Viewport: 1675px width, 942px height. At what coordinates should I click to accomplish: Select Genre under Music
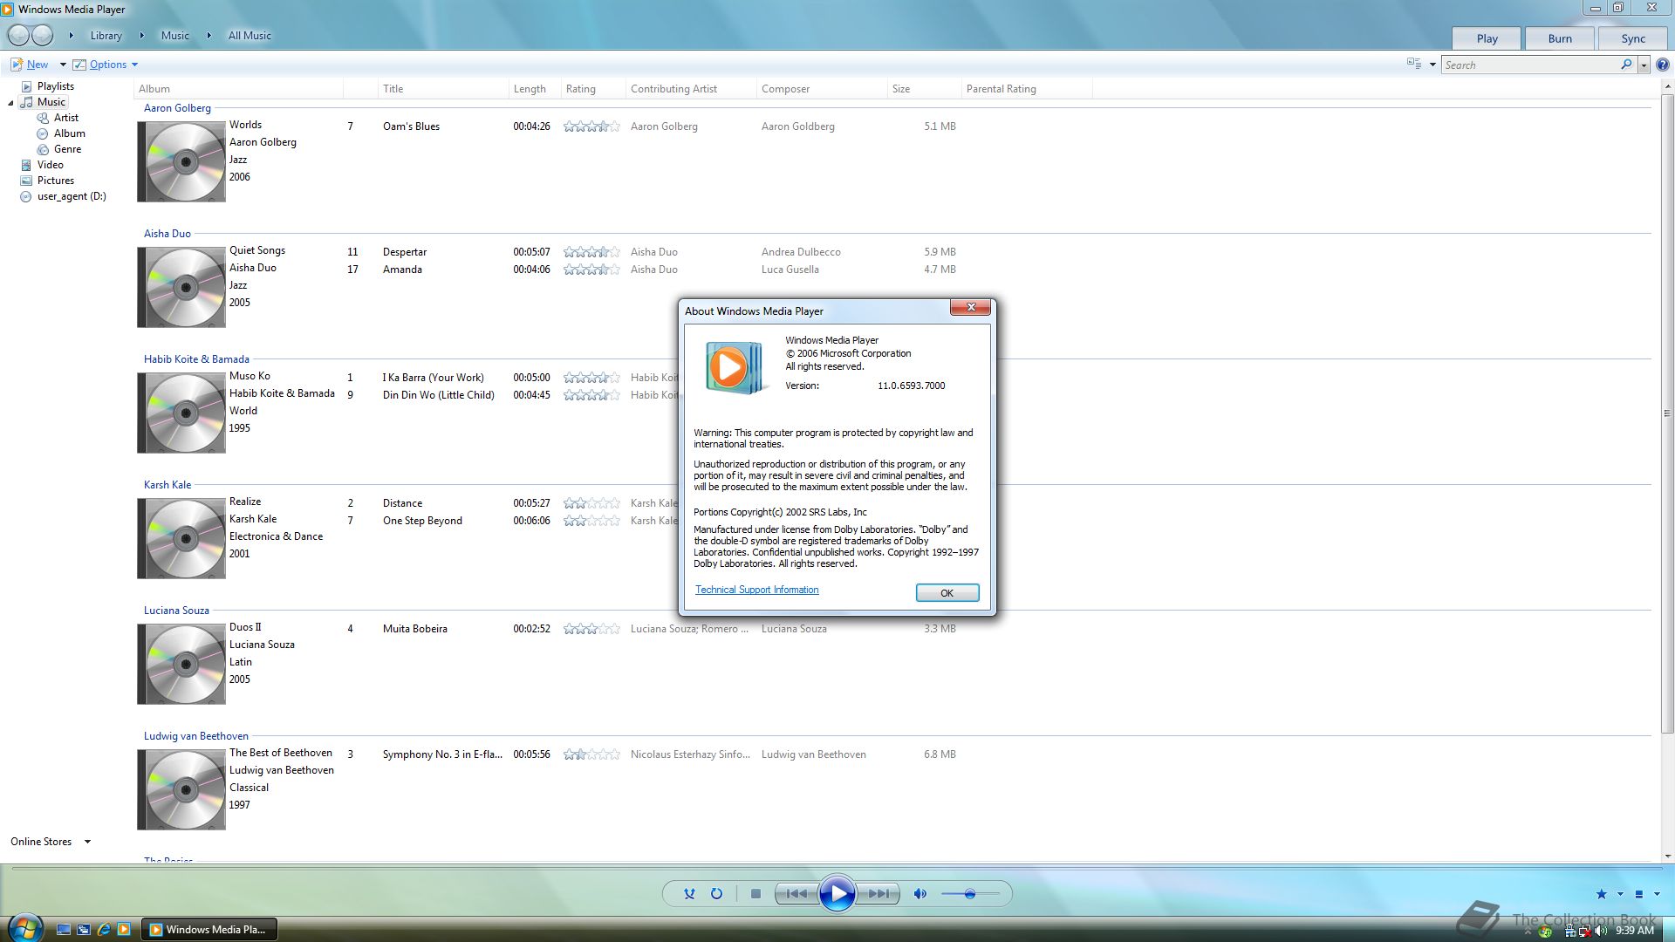pyautogui.click(x=67, y=149)
